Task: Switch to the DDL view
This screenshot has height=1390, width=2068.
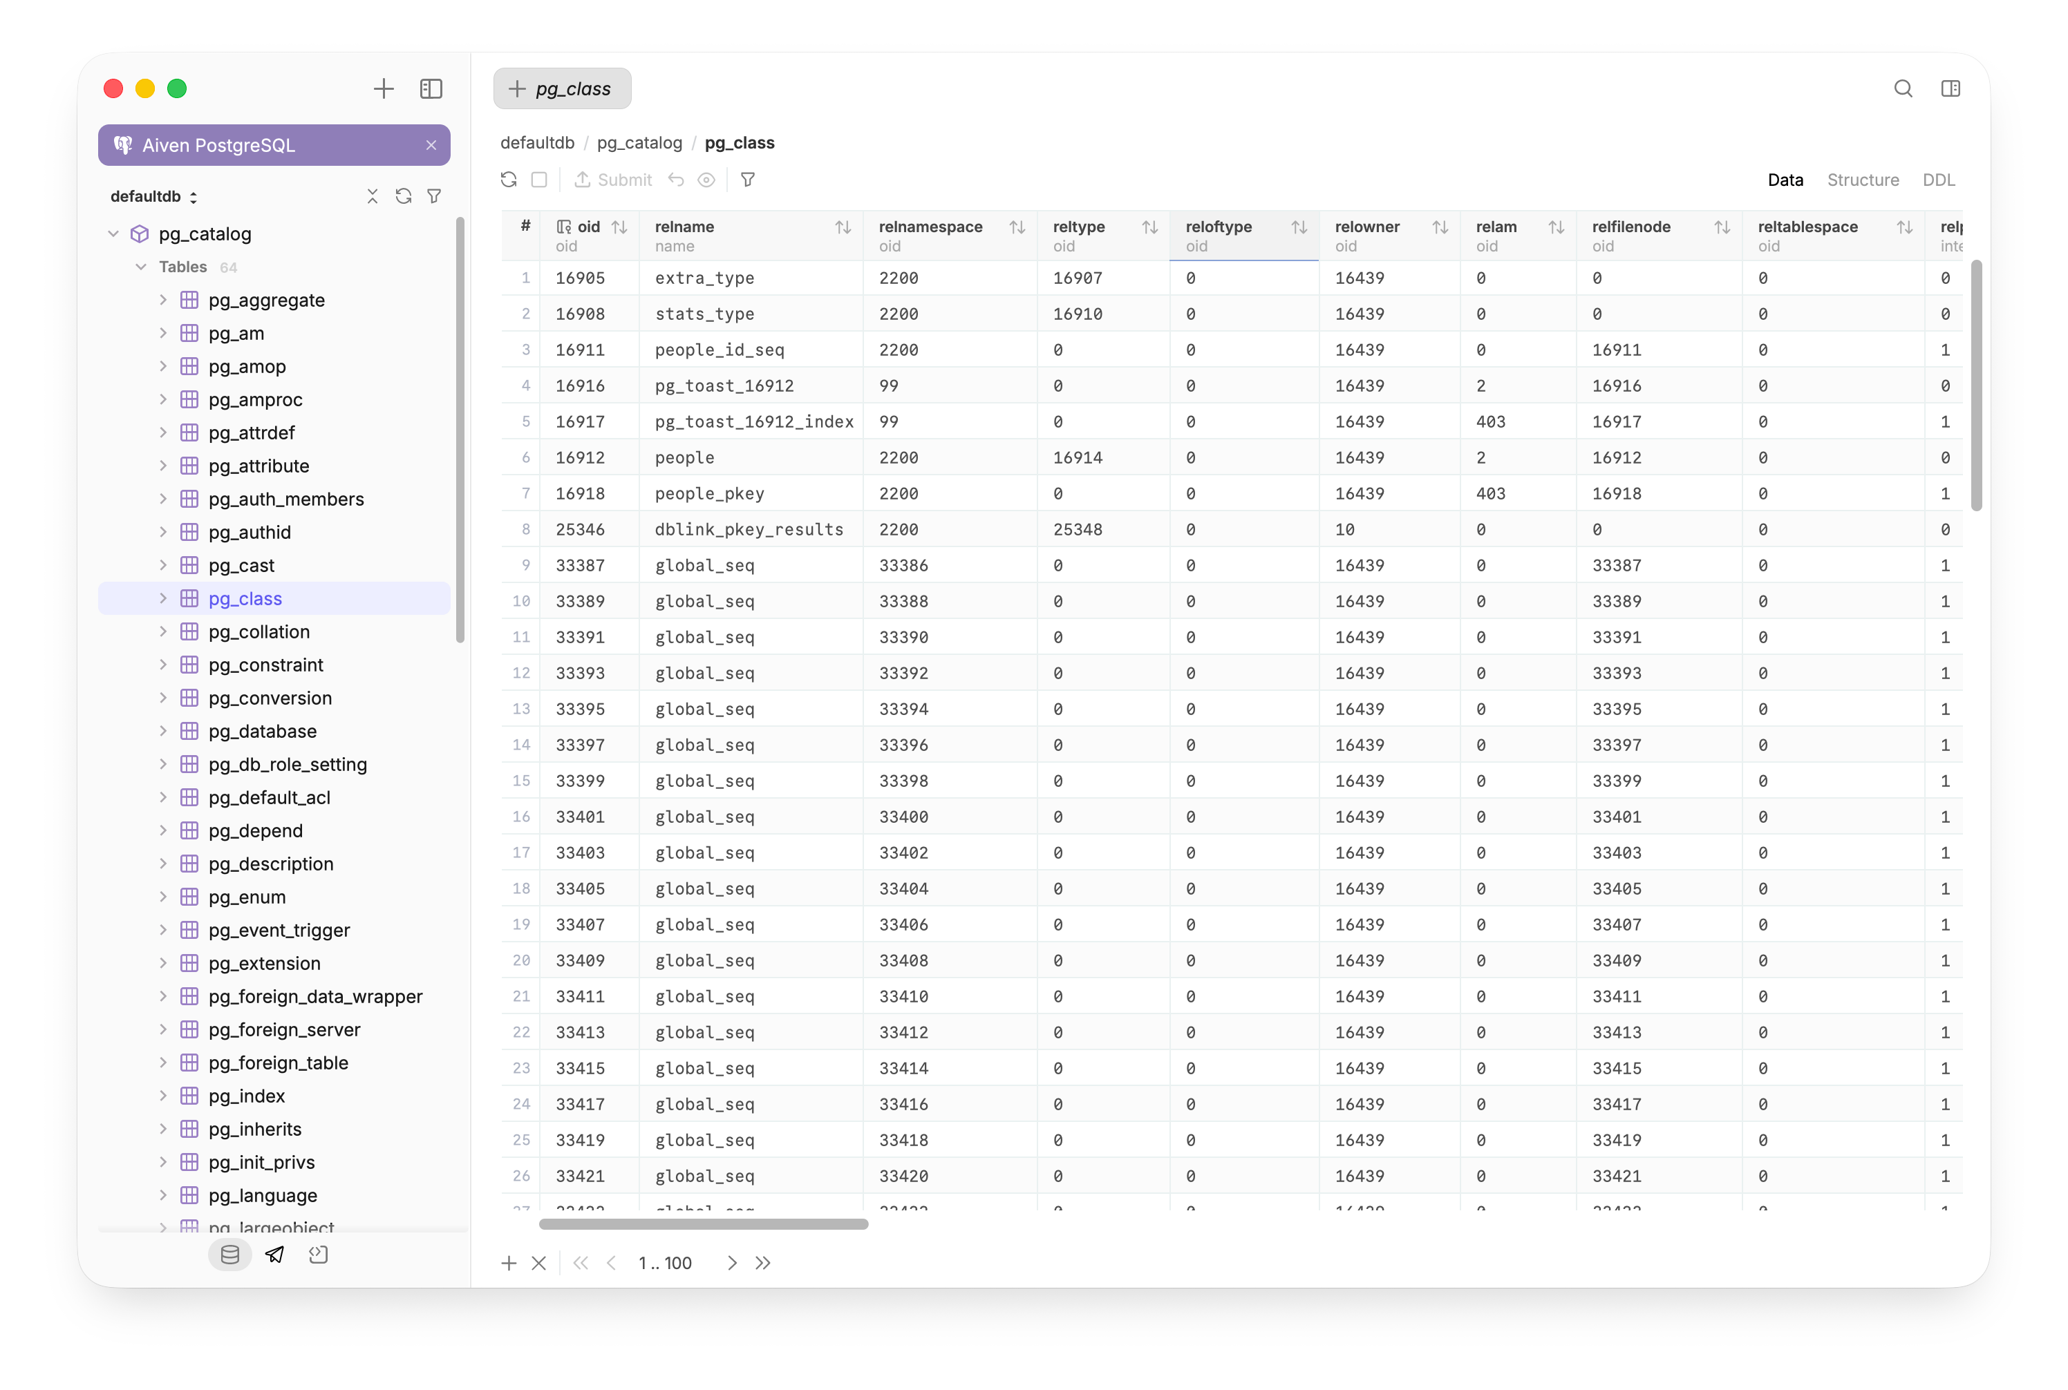Action: click(1939, 180)
